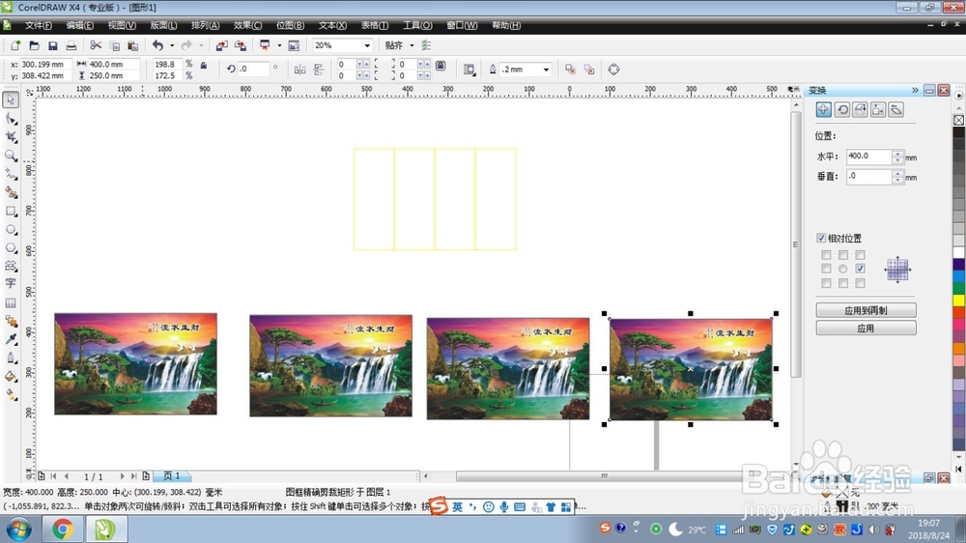The height and width of the screenshot is (543, 966).
Task: Click the 应用到再制 button
Action: 866,310
